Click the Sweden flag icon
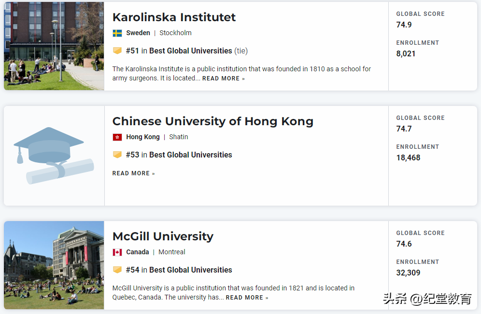Viewport: 481px width, 314px height. point(117,33)
